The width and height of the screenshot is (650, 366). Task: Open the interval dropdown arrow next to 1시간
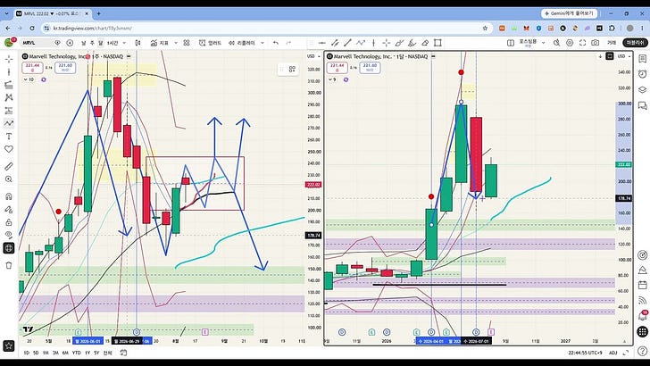(x=124, y=43)
